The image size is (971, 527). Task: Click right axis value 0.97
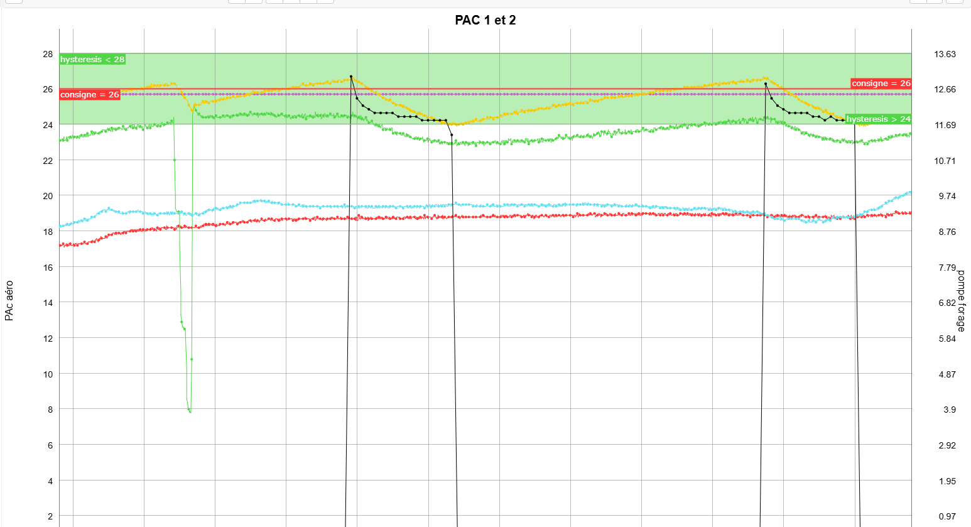(x=947, y=516)
